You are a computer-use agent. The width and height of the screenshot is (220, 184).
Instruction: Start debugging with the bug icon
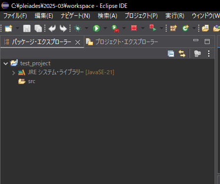coord(78,28)
